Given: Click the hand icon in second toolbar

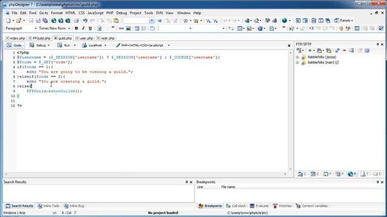Looking at the screenshot, I should tap(341, 28).
